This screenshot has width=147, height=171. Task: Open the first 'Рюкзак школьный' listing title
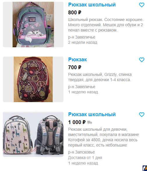92,5
